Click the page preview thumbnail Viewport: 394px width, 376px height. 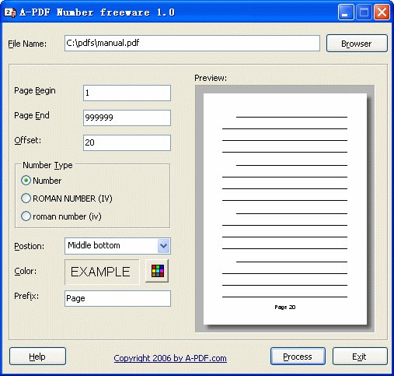285,209
